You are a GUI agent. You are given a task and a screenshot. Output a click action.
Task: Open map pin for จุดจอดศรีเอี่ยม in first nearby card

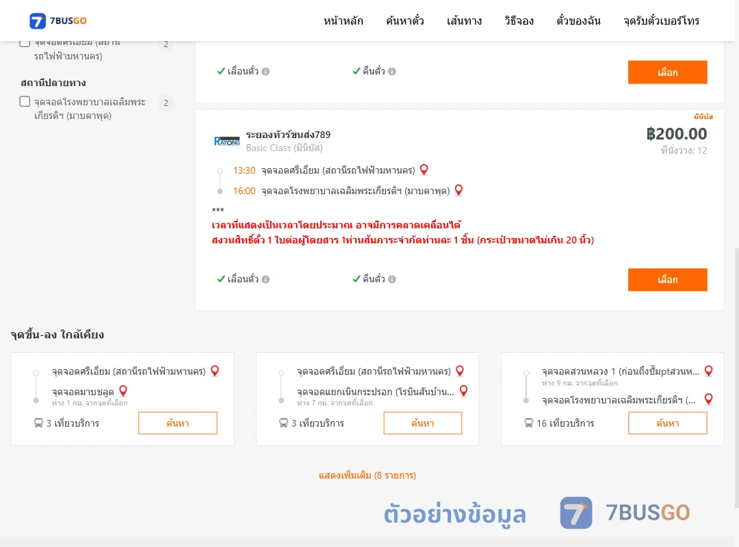215,371
